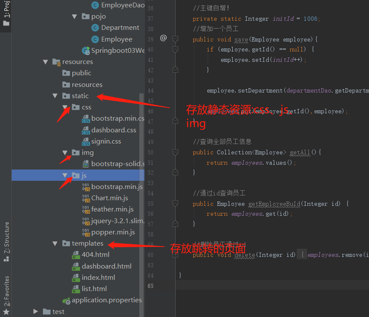
Task: Collapse the templates folder node
Action: pos(55,243)
